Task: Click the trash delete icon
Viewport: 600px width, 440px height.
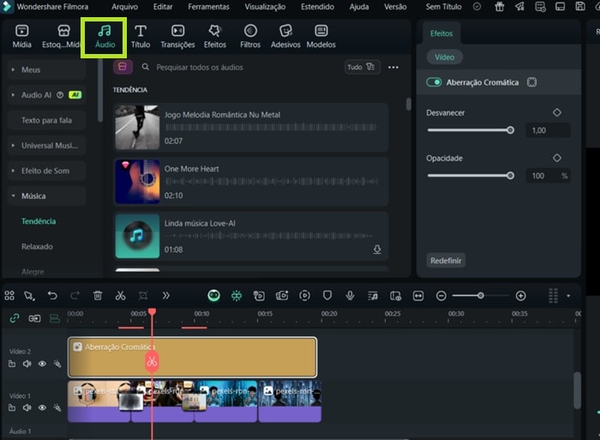Action: click(x=98, y=296)
